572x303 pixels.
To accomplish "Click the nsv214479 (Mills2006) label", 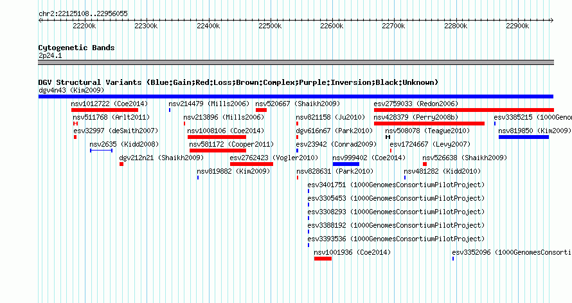I will (209, 104).
